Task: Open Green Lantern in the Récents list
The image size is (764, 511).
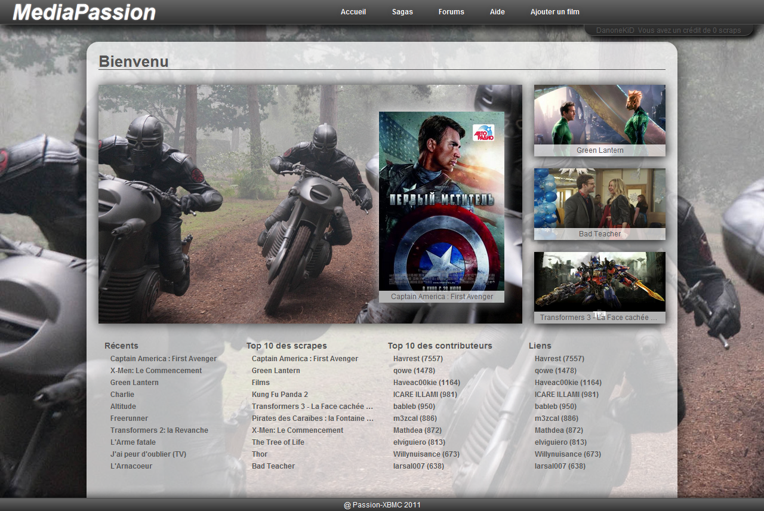Action: pos(134,383)
